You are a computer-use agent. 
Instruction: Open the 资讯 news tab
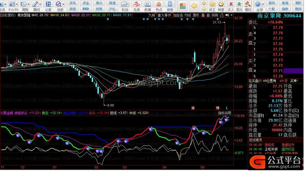[x=73, y=3]
